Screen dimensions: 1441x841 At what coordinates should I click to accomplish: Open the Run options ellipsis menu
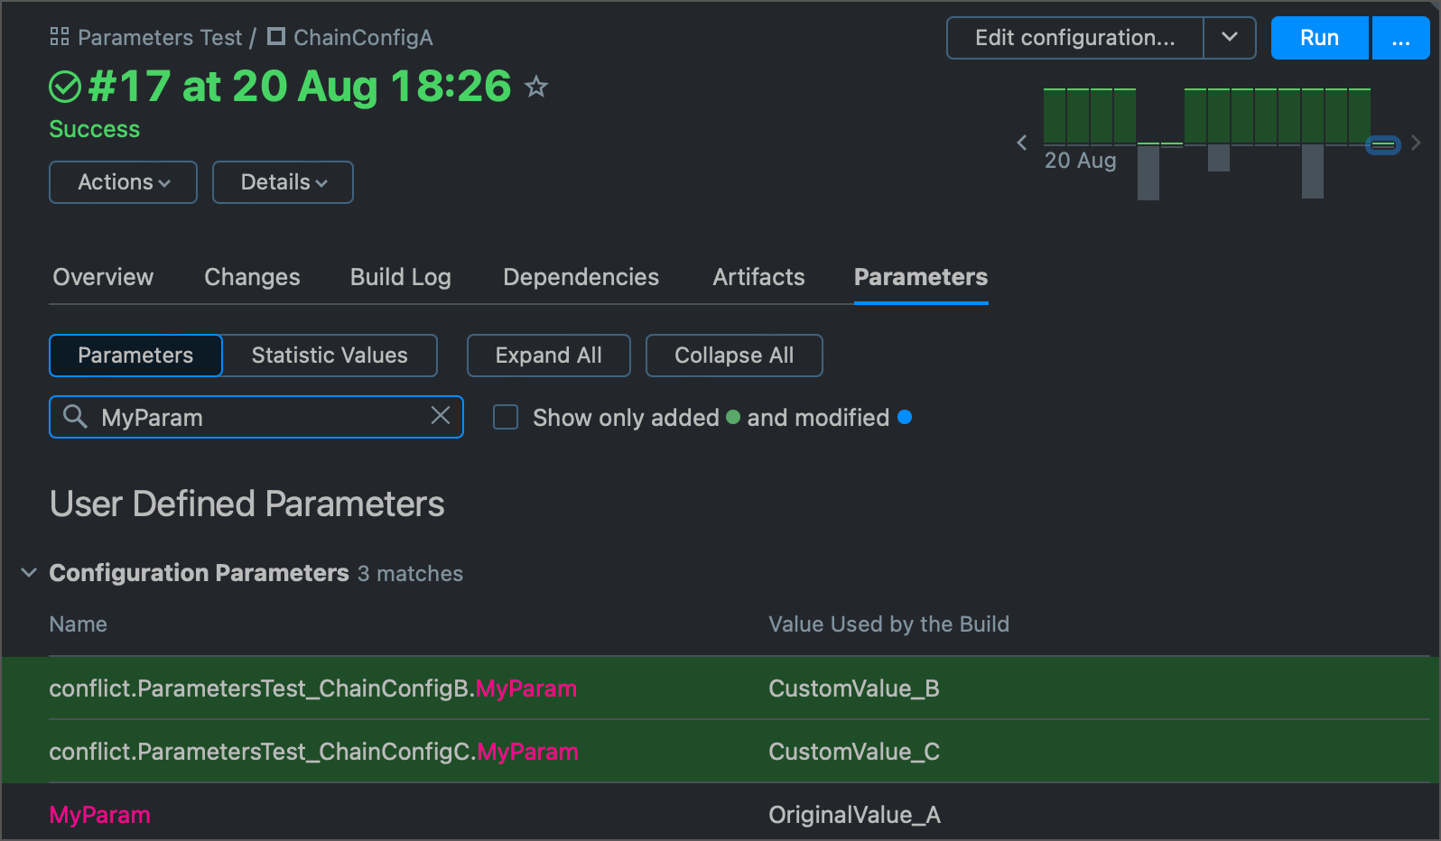(x=1400, y=38)
